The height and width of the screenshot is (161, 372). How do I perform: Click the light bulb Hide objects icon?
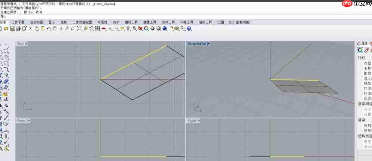pos(128,28)
